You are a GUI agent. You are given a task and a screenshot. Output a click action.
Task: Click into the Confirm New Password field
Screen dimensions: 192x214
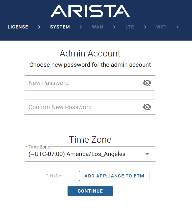83,107
